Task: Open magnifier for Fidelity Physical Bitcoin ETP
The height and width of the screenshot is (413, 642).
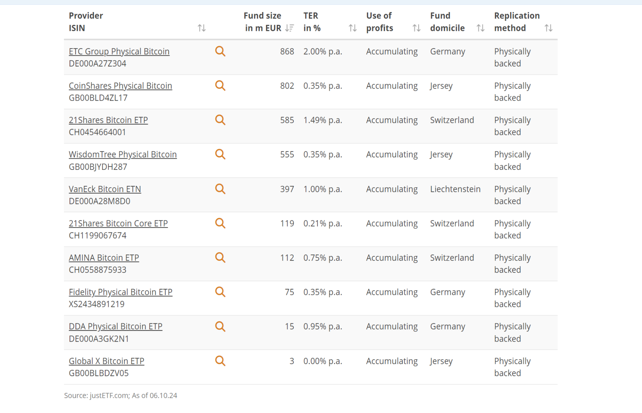Action: tap(220, 292)
